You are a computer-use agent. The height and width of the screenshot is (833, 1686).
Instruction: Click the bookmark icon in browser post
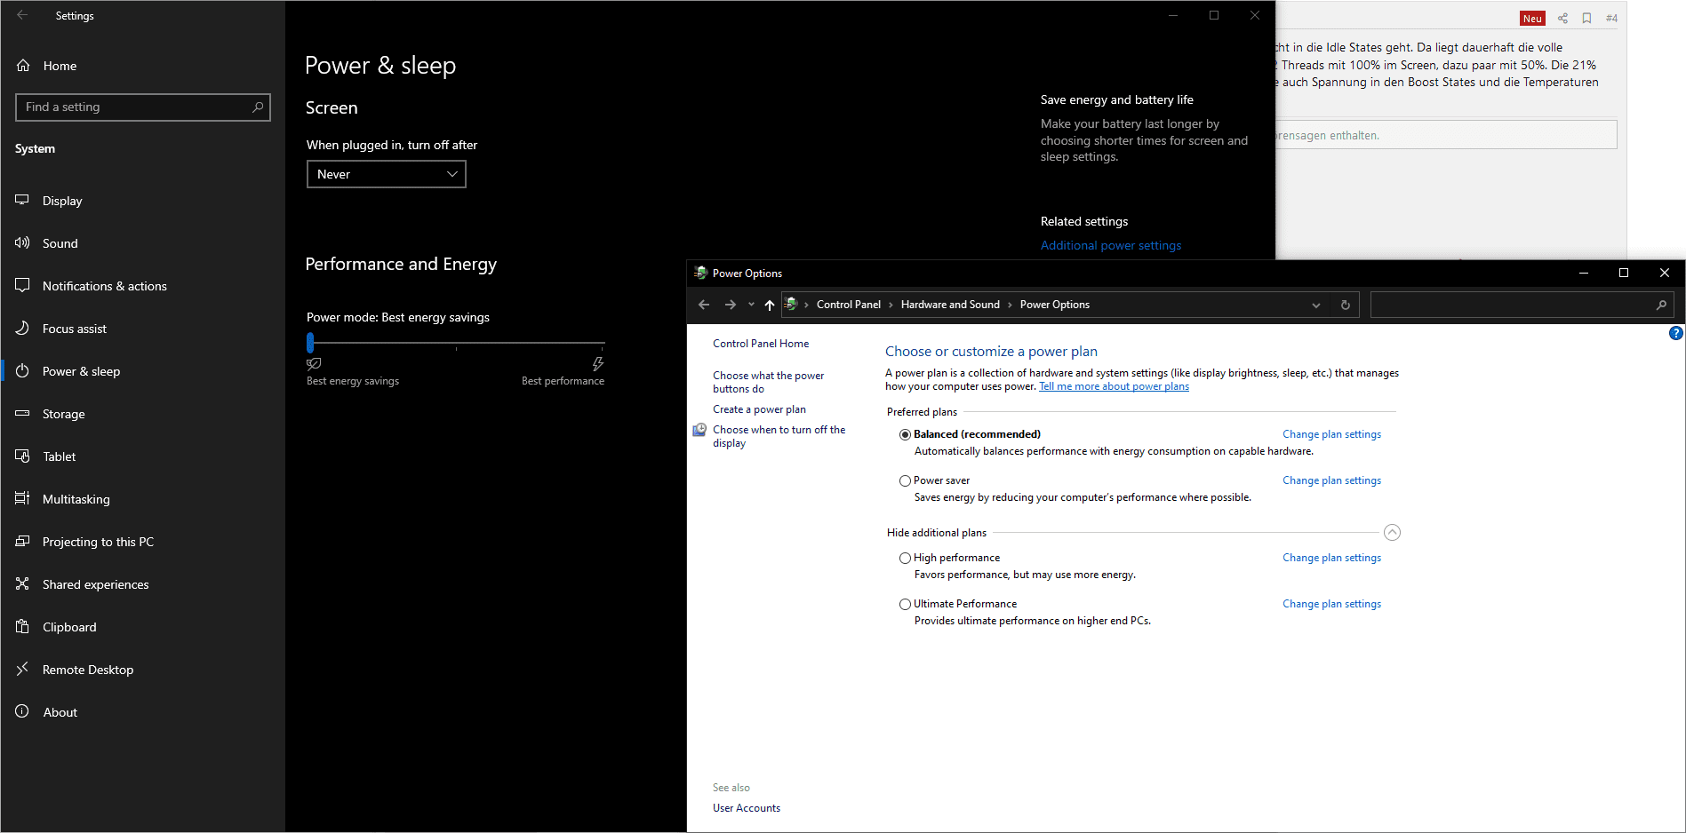click(x=1586, y=18)
